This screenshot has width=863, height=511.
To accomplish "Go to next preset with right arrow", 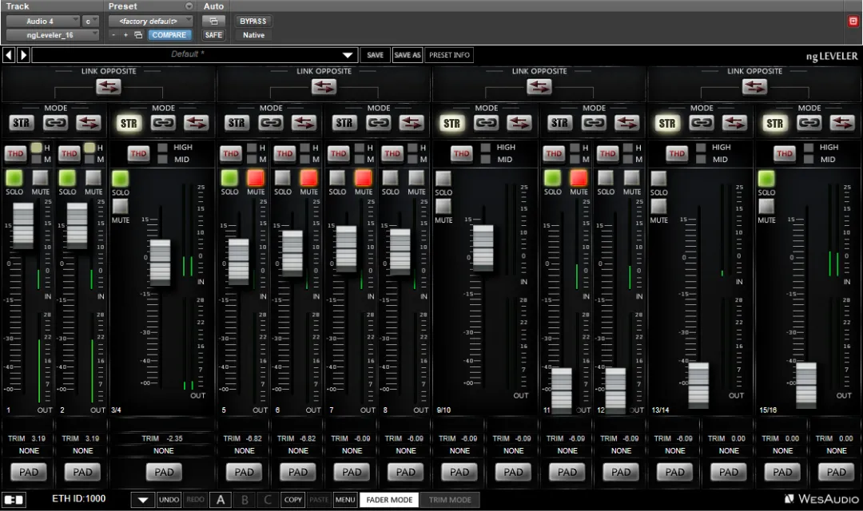I will pyautogui.click(x=23, y=55).
